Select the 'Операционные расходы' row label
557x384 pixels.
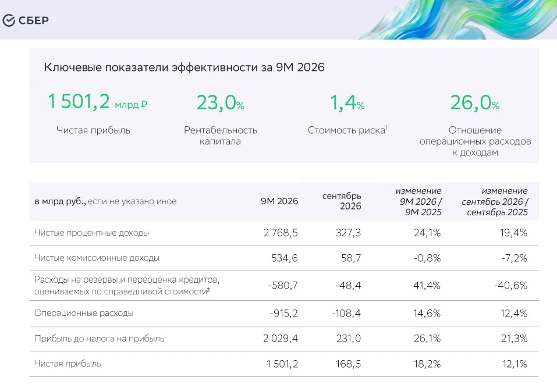84,314
